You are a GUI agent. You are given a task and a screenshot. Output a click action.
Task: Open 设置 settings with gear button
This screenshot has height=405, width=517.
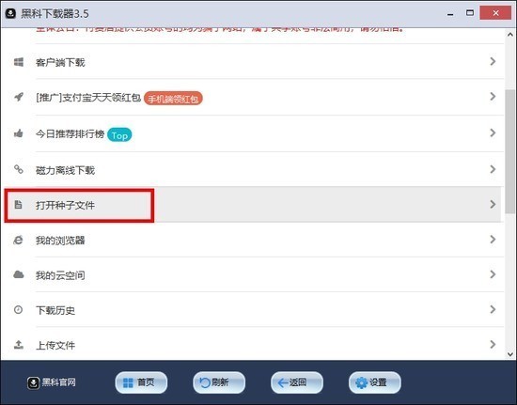point(374,382)
